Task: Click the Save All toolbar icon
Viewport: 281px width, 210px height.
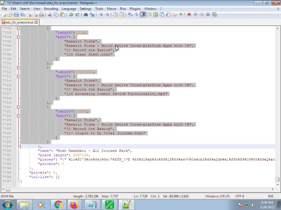Action: [x=23, y=15]
